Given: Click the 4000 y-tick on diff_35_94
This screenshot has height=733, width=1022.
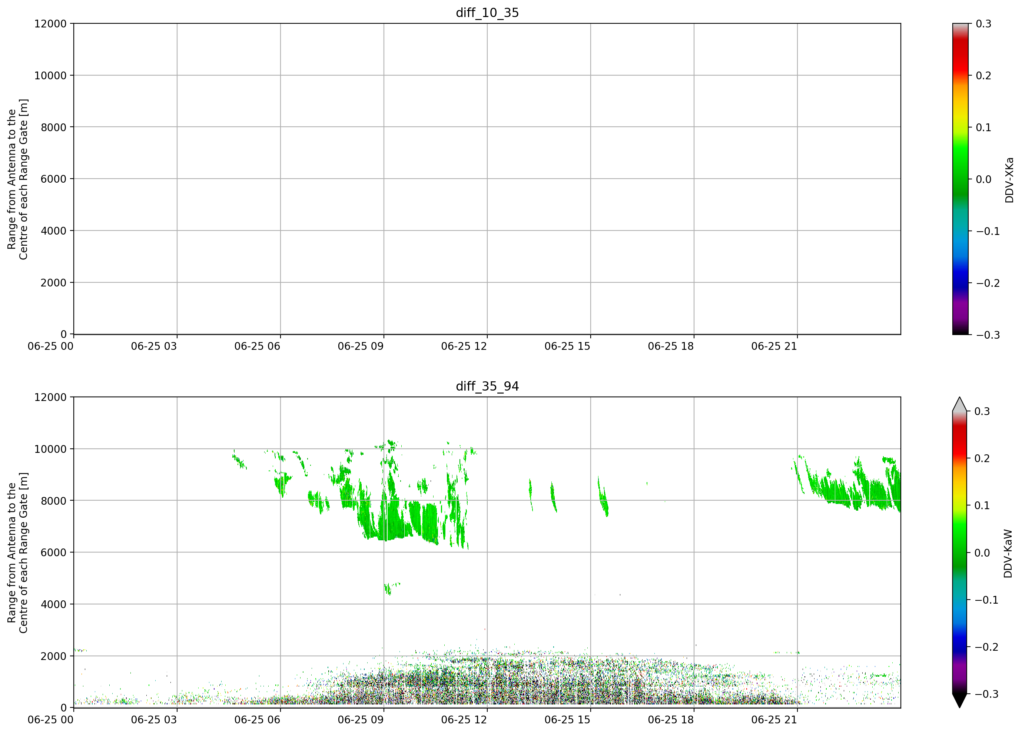Looking at the screenshot, I should pyautogui.click(x=54, y=604).
